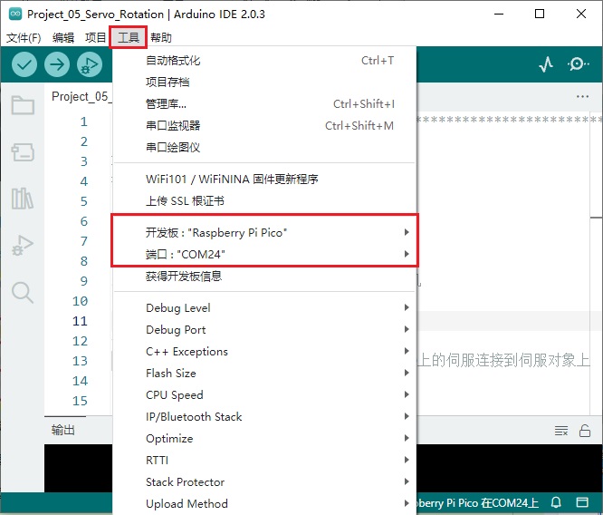Click the Verify checkmark button

(24, 64)
